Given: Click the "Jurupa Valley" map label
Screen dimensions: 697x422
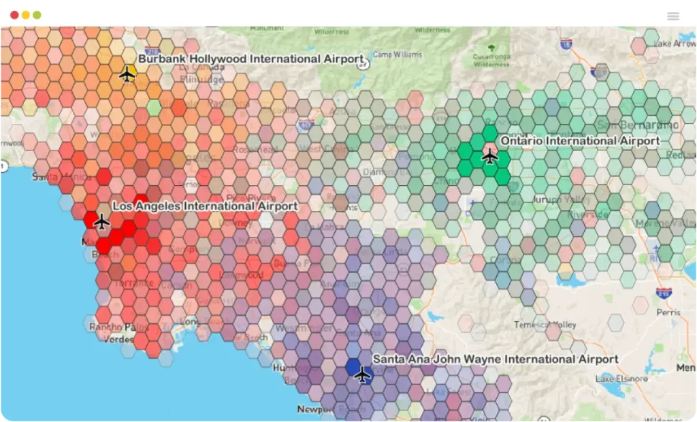Looking at the screenshot, I should coord(561,199).
